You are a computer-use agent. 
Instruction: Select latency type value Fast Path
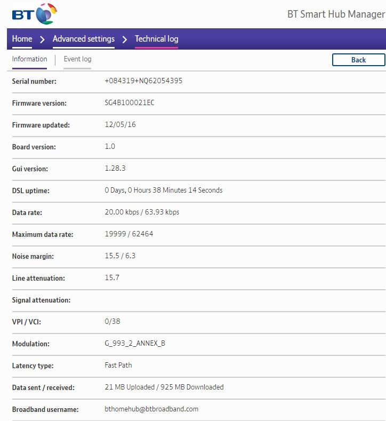[118, 365]
